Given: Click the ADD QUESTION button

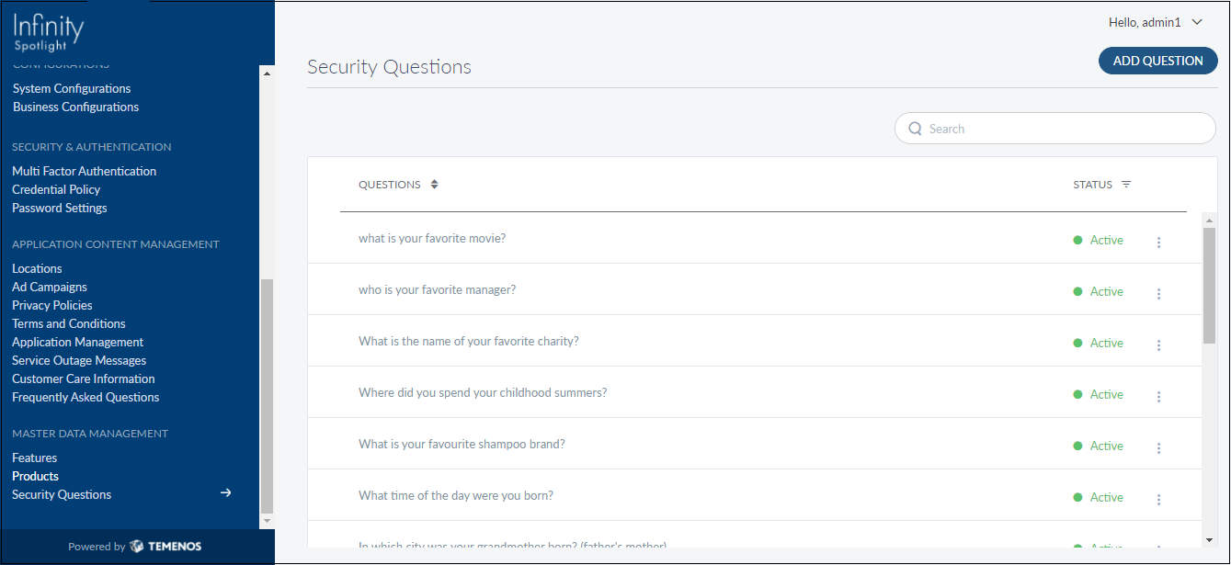Looking at the screenshot, I should pos(1157,61).
